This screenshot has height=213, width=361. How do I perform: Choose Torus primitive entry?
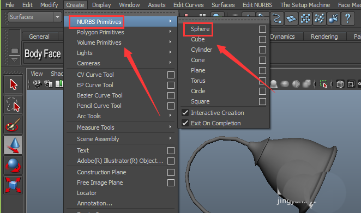[198, 81]
